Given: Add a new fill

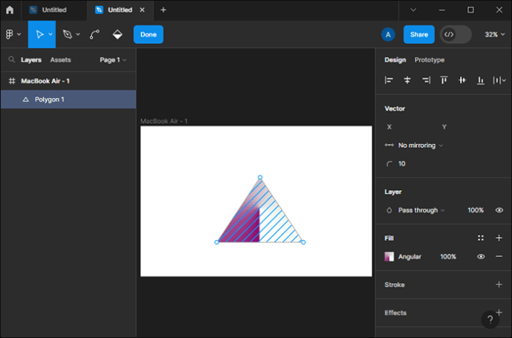Looking at the screenshot, I should tap(499, 238).
